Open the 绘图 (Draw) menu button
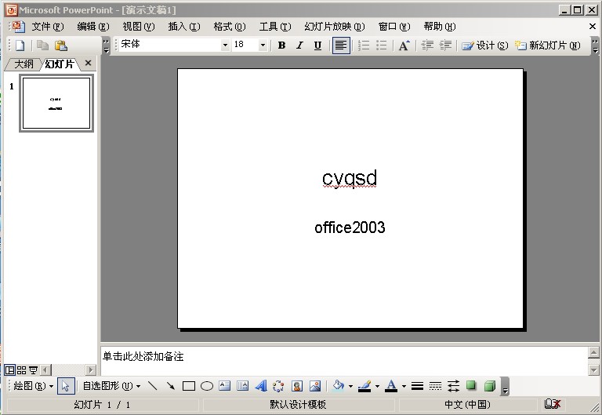602x415 pixels. point(33,386)
